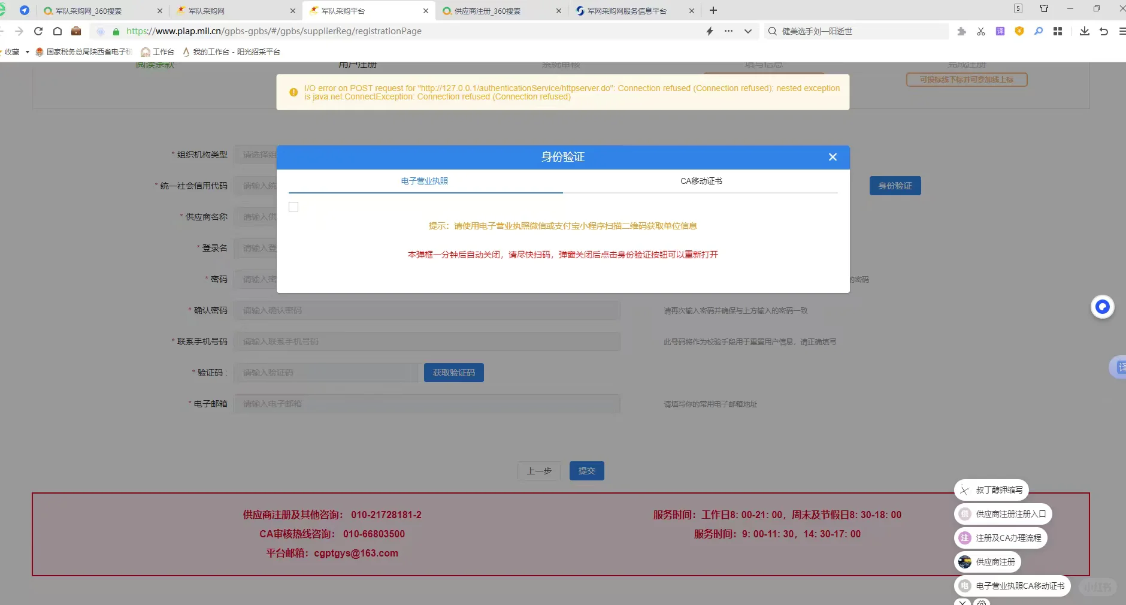Switch to the 电子营业执照 tab in the dialog
Viewport: 1126px width, 605px height.
(x=425, y=181)
